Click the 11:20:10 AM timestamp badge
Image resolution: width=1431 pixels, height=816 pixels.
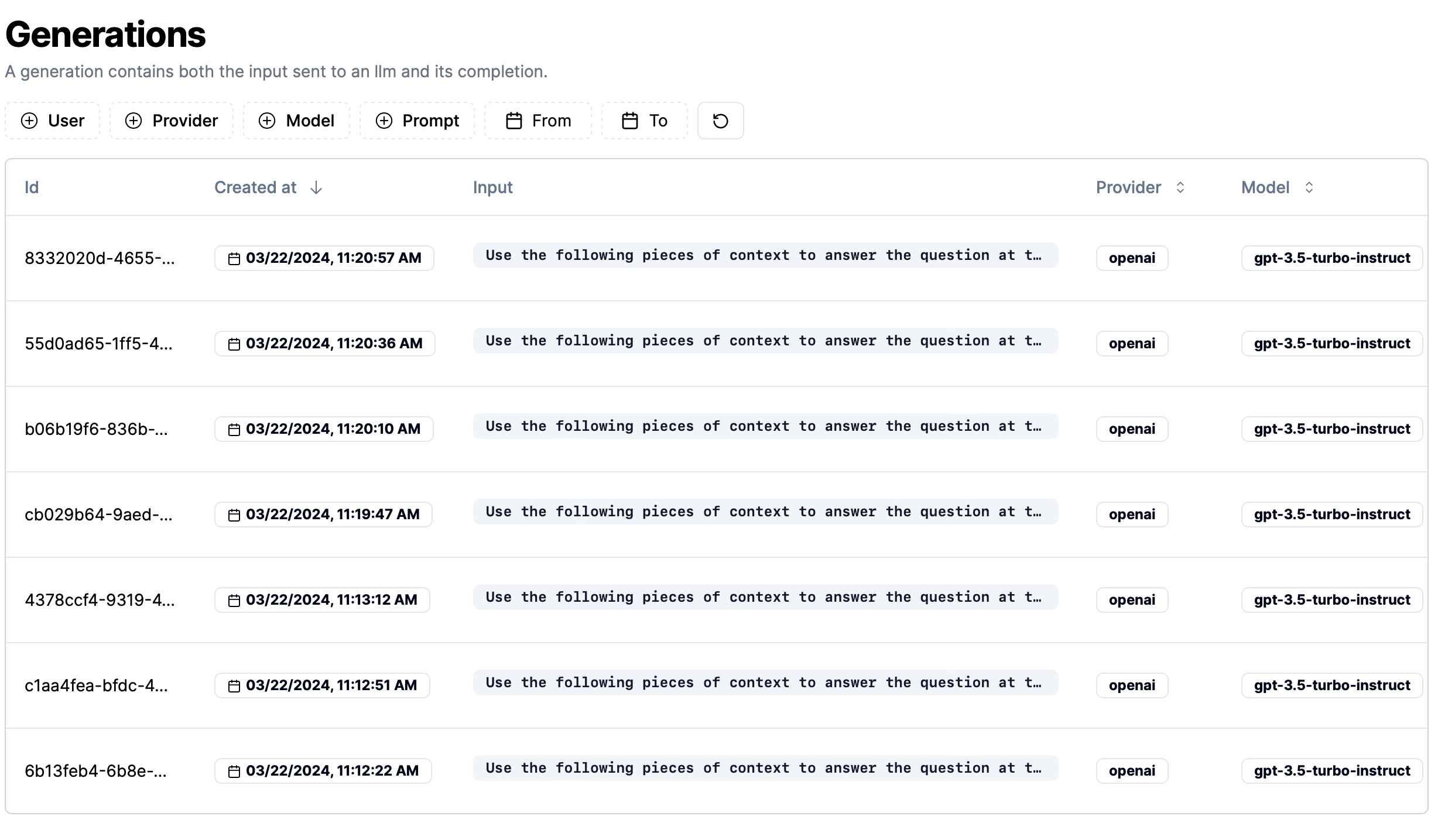[x=324, y=429]
